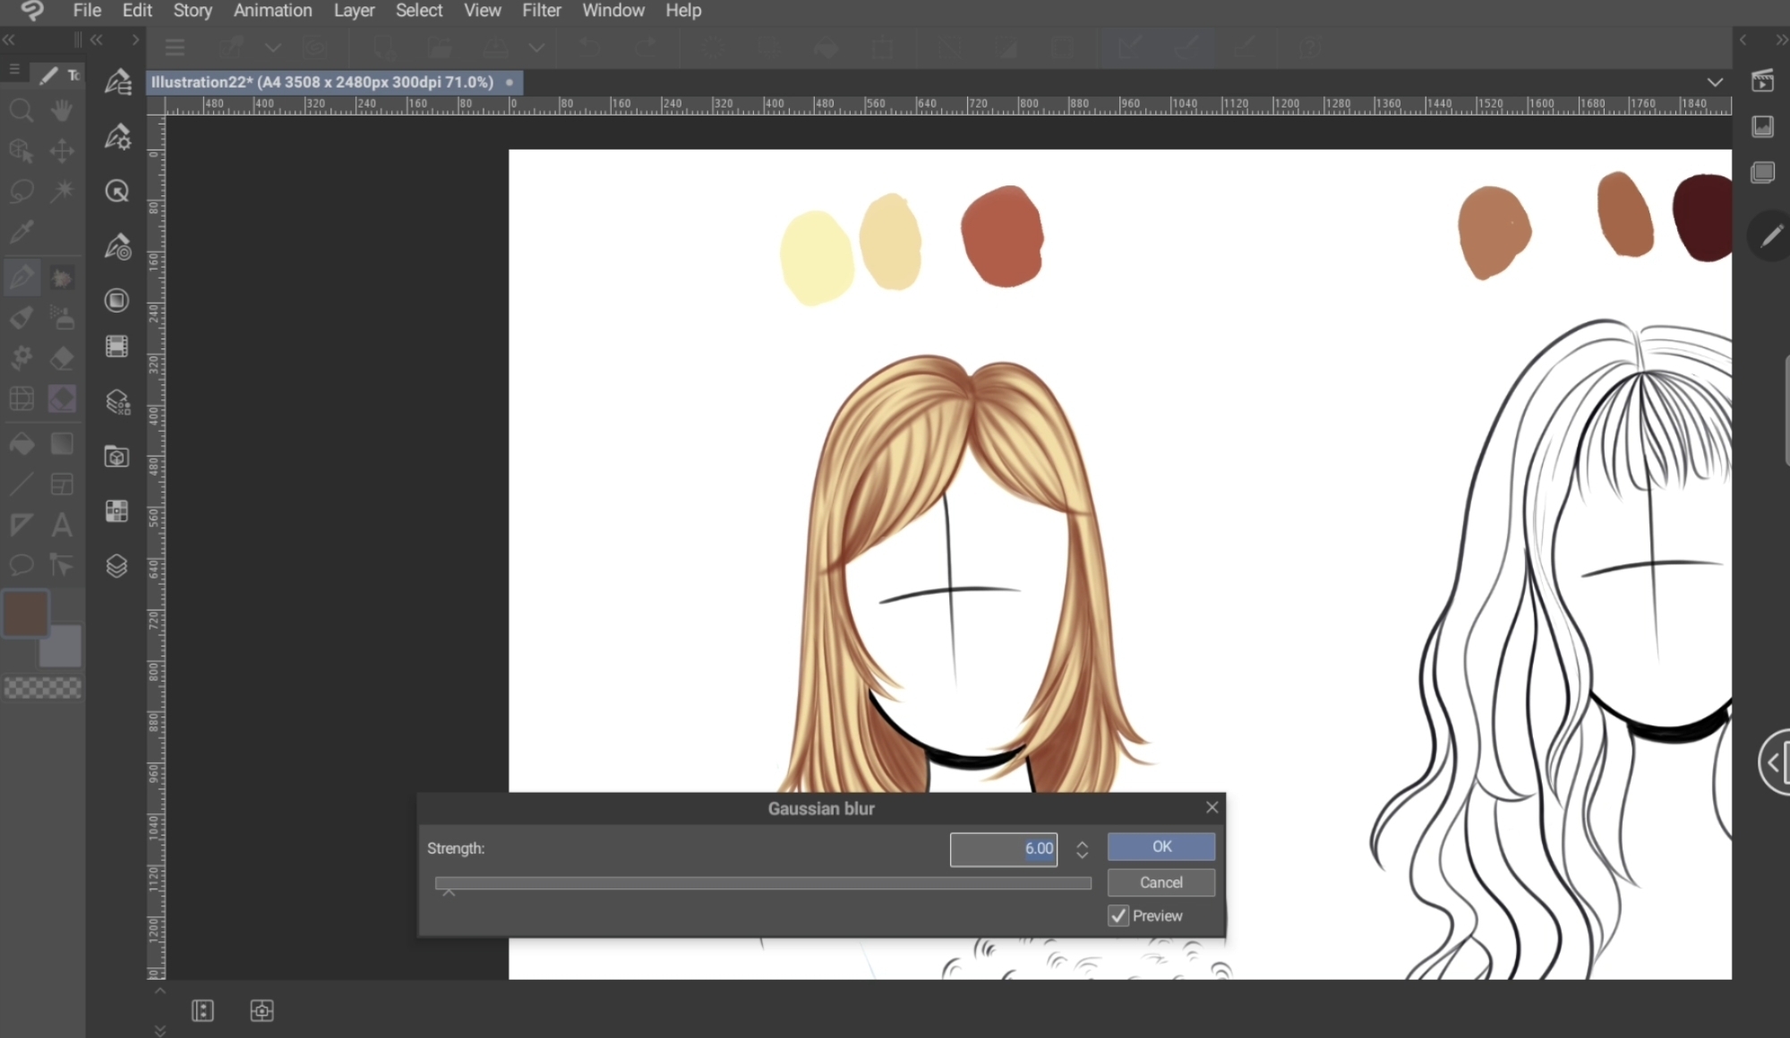Viewport: 1790px width, 1038px height.
Task: Open the Layers stack icon
Action: (x=117, y=566)
